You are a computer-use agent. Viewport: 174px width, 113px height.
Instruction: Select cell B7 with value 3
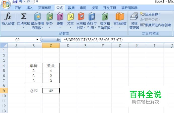point(34,81)
